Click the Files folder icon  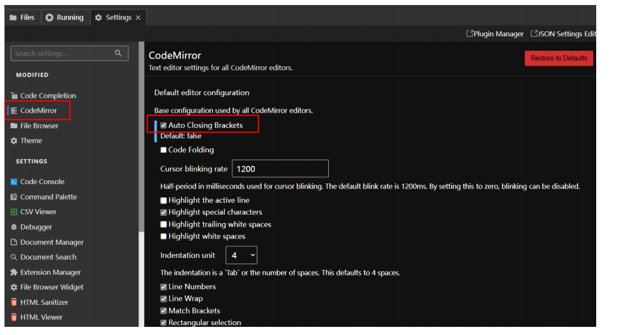pos(13,18)
